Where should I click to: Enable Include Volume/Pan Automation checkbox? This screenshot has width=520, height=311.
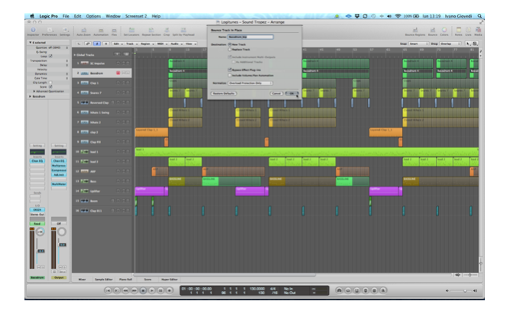pyautogui.click(x=229, y=75)
